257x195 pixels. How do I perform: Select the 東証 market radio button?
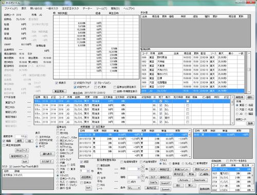(237, 105)
